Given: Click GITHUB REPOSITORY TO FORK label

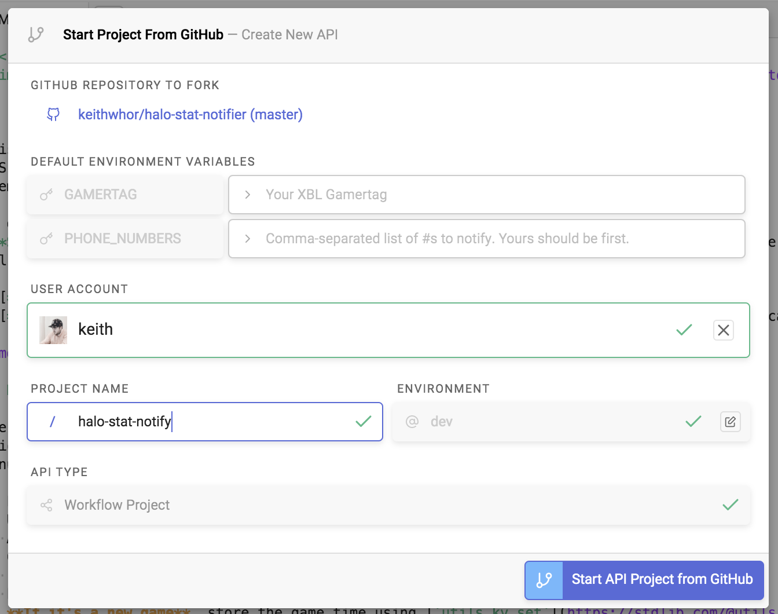Looking at the screenshot, I should point(125,85).
